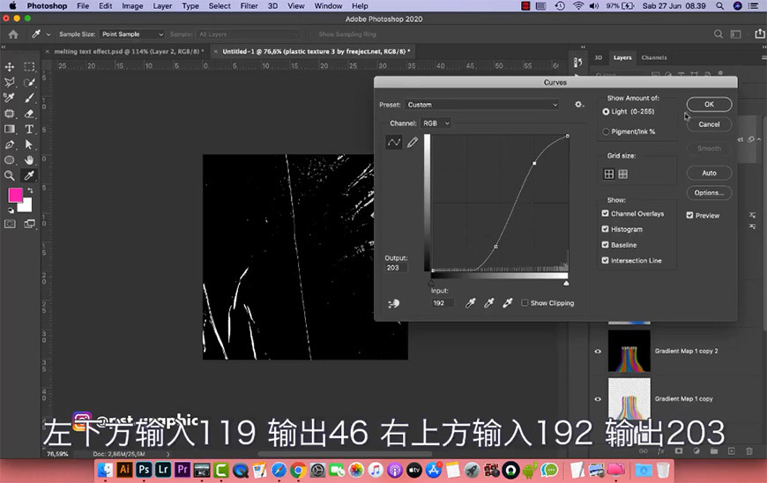Choose pencil draw-curve mode in Curves
Image resolution: width=767 pixels, height=483 pixels.
pos(413,142)
